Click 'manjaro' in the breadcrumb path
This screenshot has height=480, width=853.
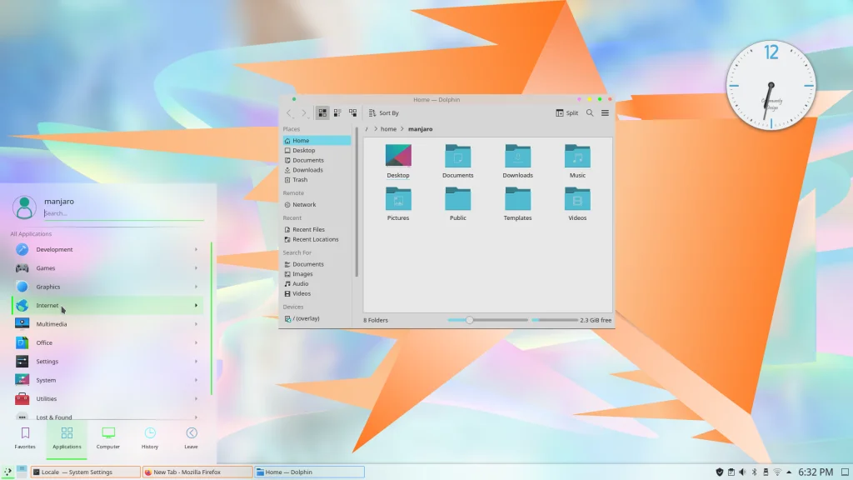point(420,129)
